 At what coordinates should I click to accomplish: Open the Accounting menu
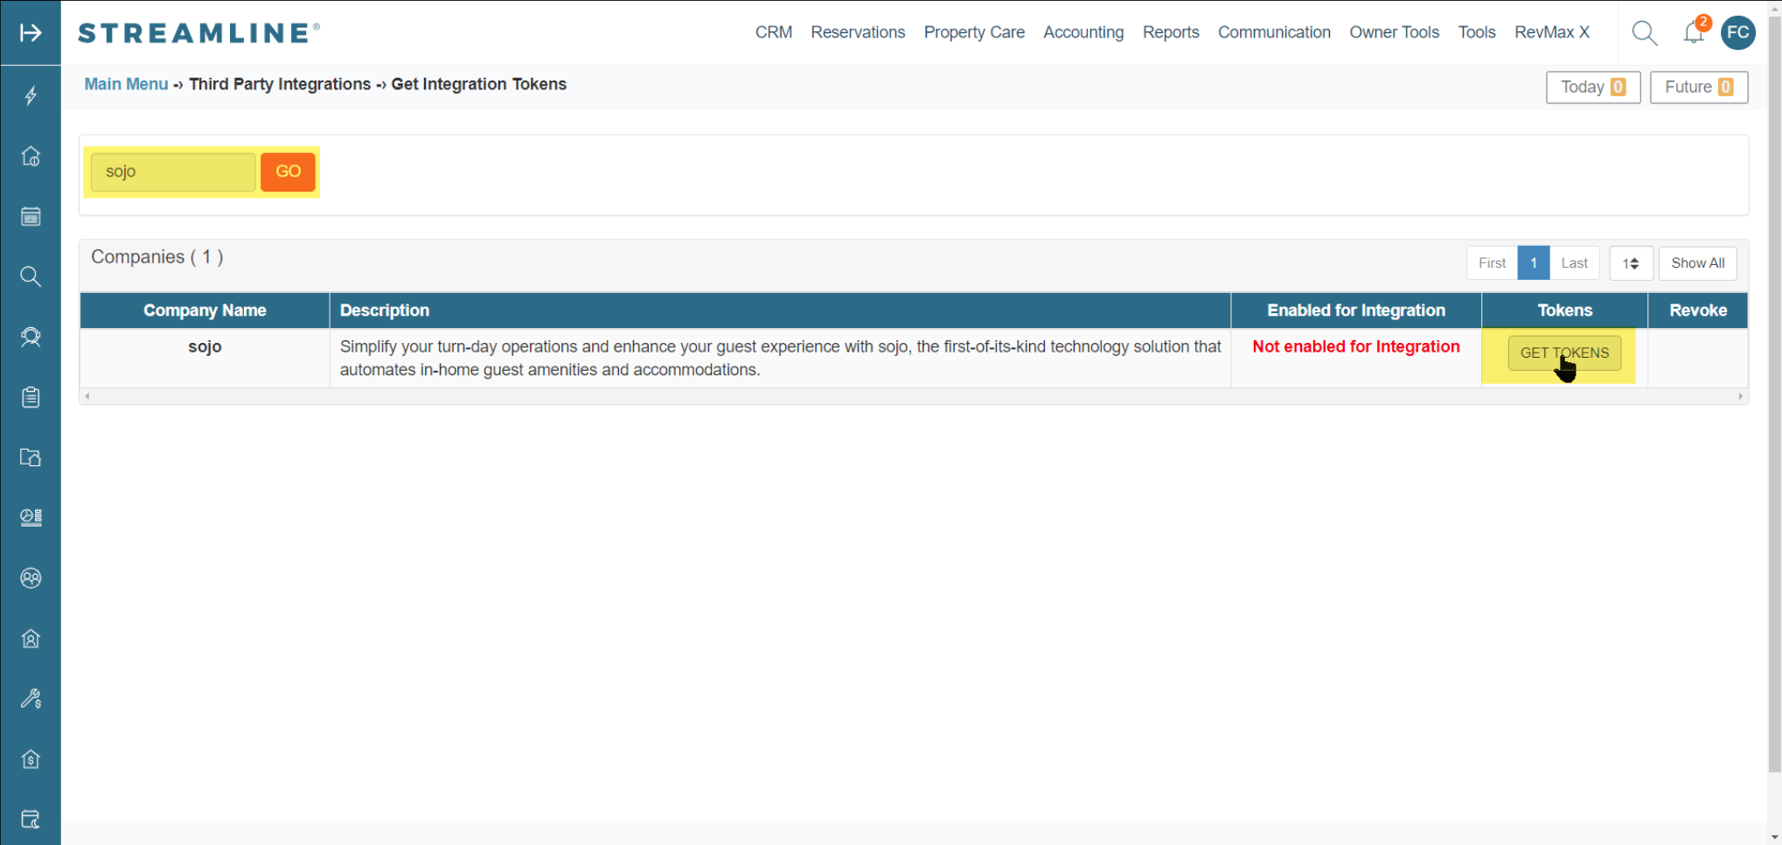coord(1082,32)
